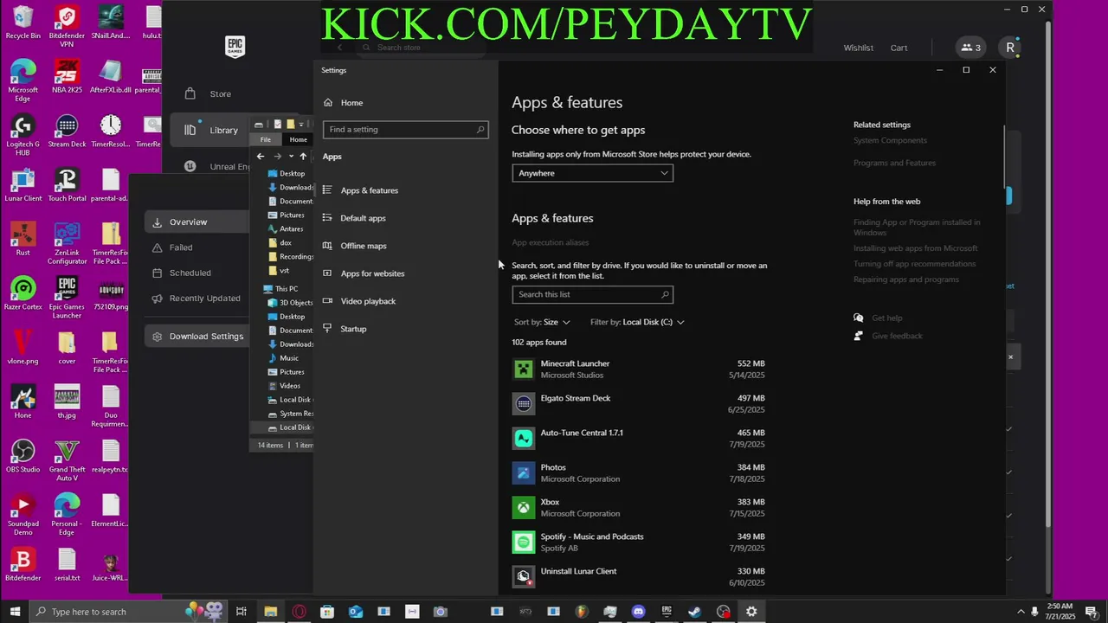Open Steam from the taskbar
Screen dimensions: 1108x623
(x=694, y=612)
